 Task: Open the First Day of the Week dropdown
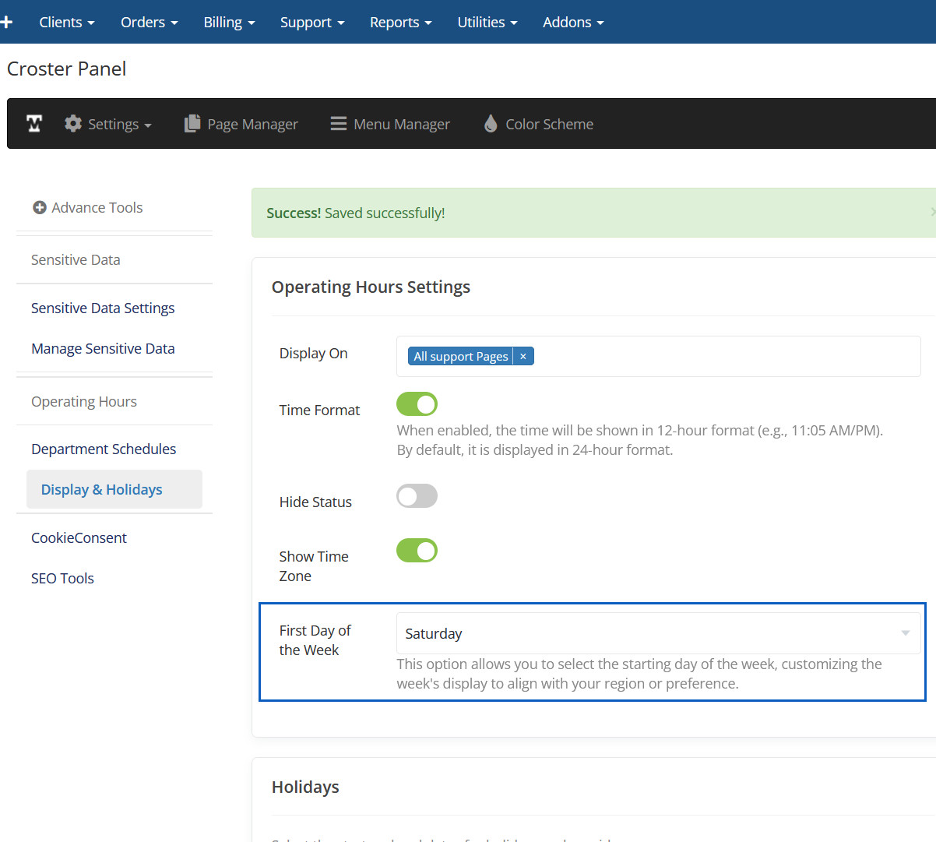pyautogui.click(x=658, y=633)
